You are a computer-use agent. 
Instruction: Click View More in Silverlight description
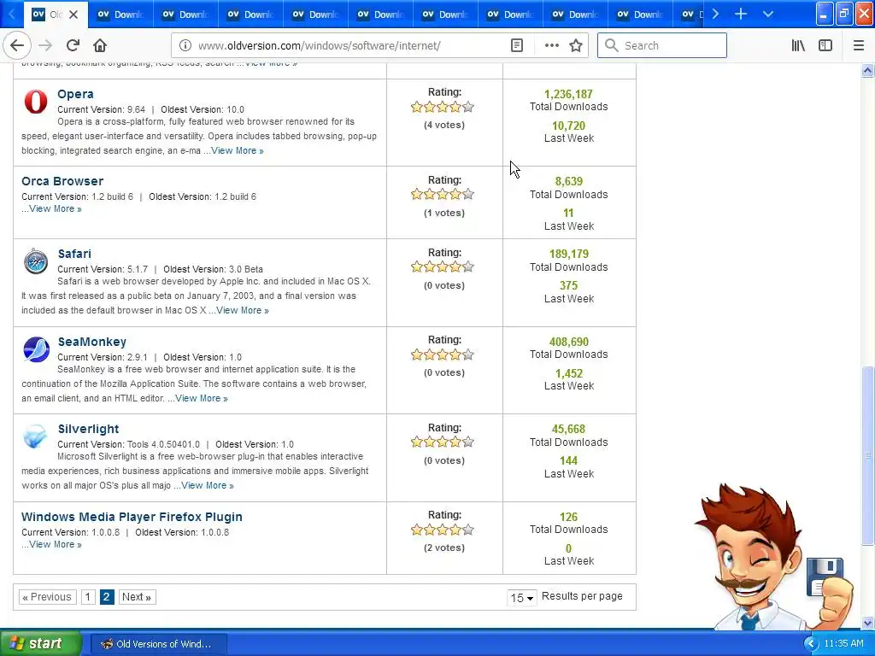pos(207,485)
